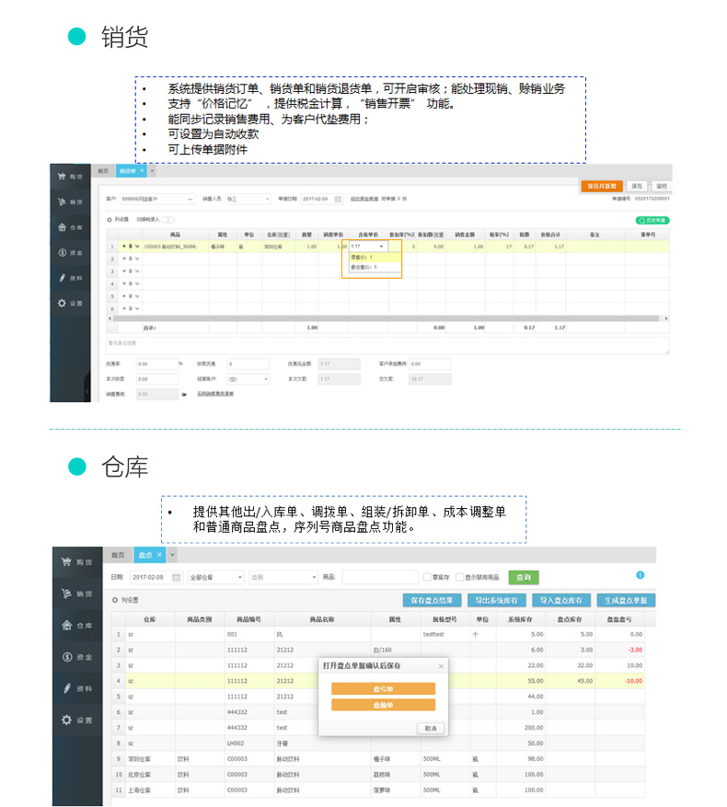
Task: Expand the 结算账户 dropdown in the sales form
Action: coord(248,378)
